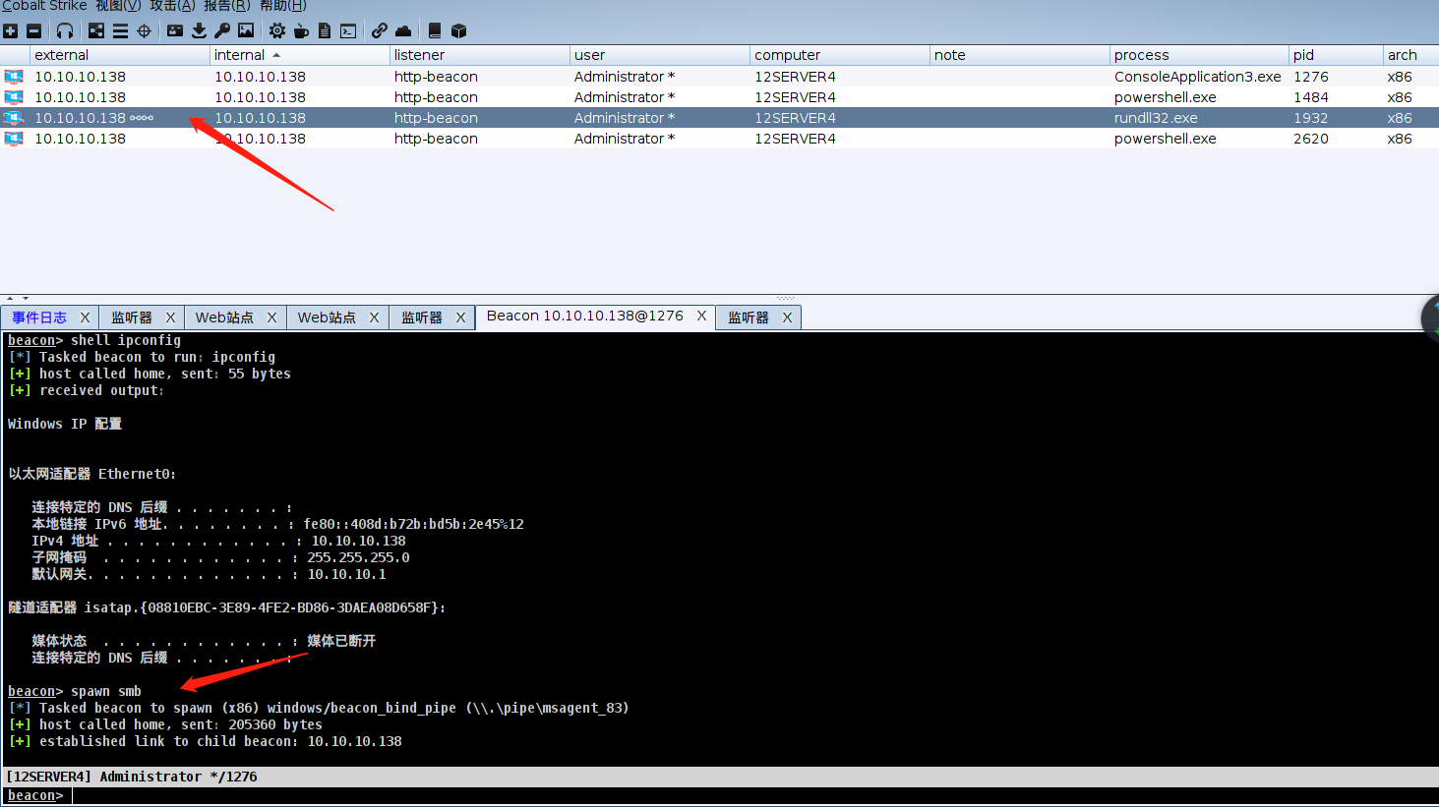This screenshot has height=807, width=1439.
Task: Open the help book icon
Action: click(x=435, y=30)
